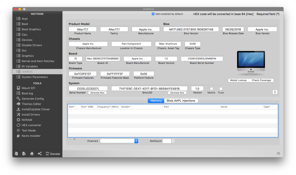Click the Generate Config gears icon
296x175 pixels.
[18, 99]
